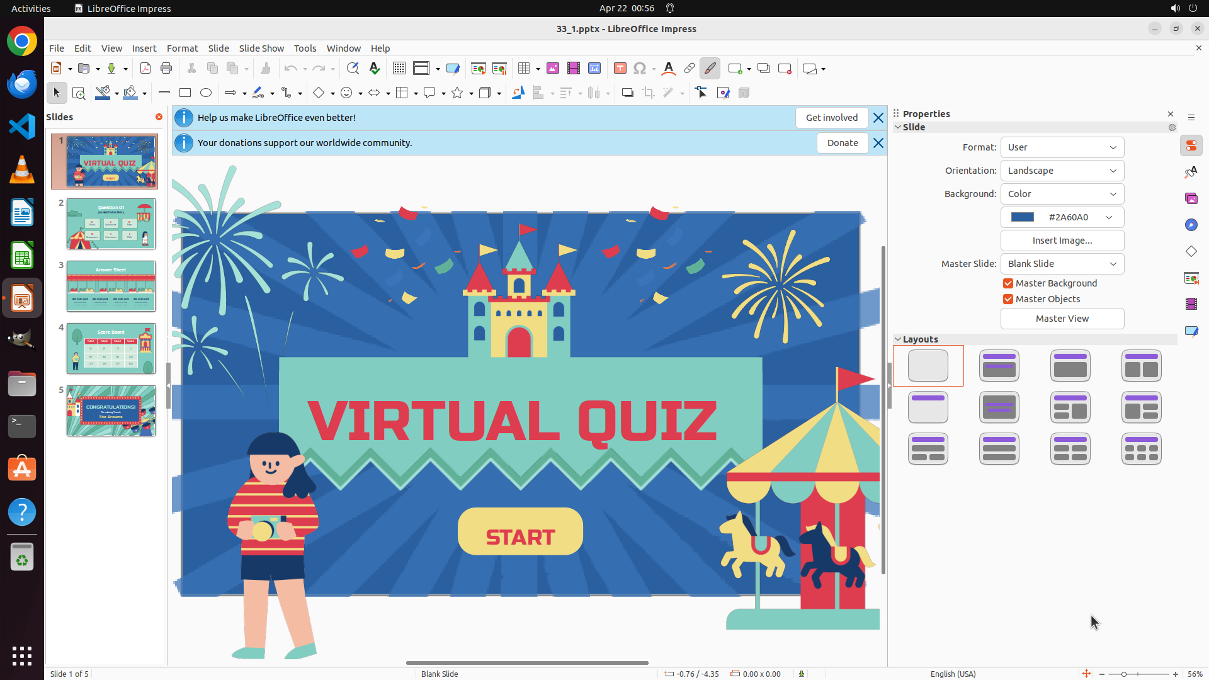Insert a special character symbol
This screenshot has height=680, width=1209.
(x=640, y=69)
